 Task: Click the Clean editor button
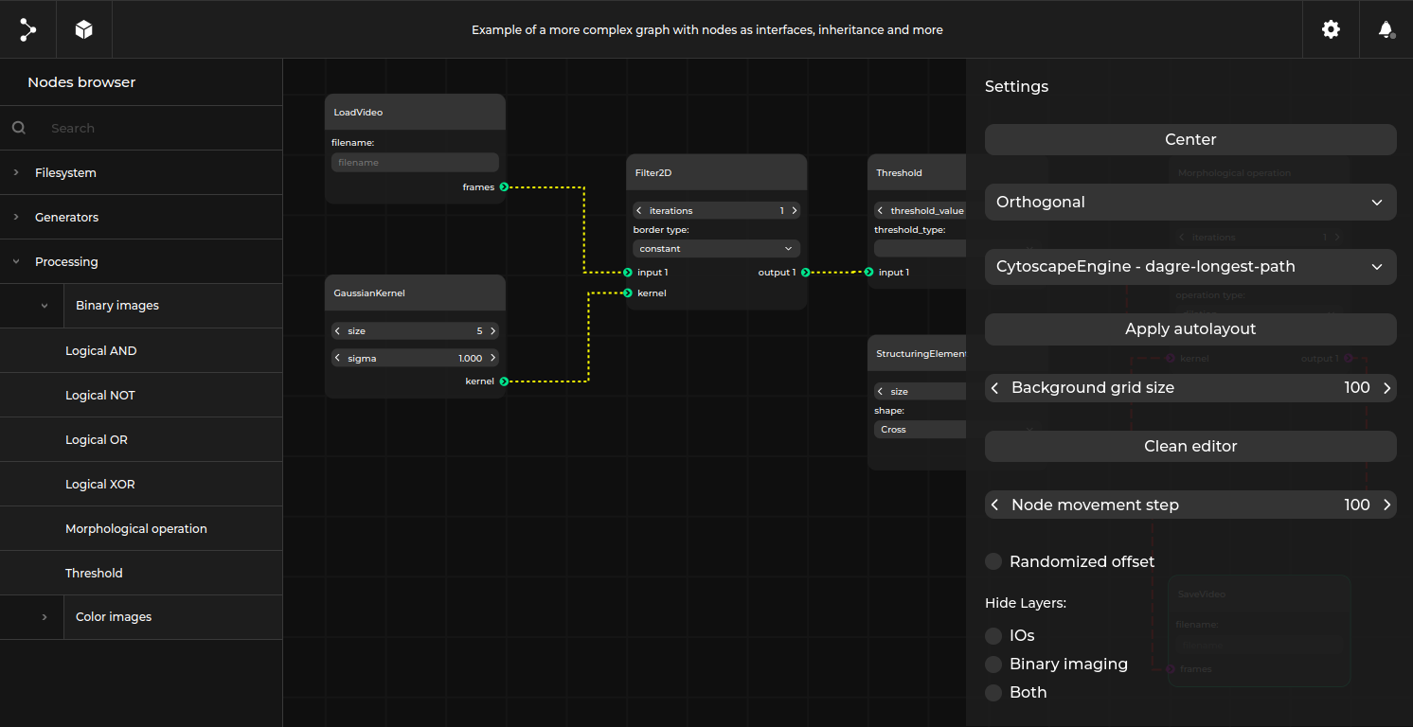(x=1190, y=447)
